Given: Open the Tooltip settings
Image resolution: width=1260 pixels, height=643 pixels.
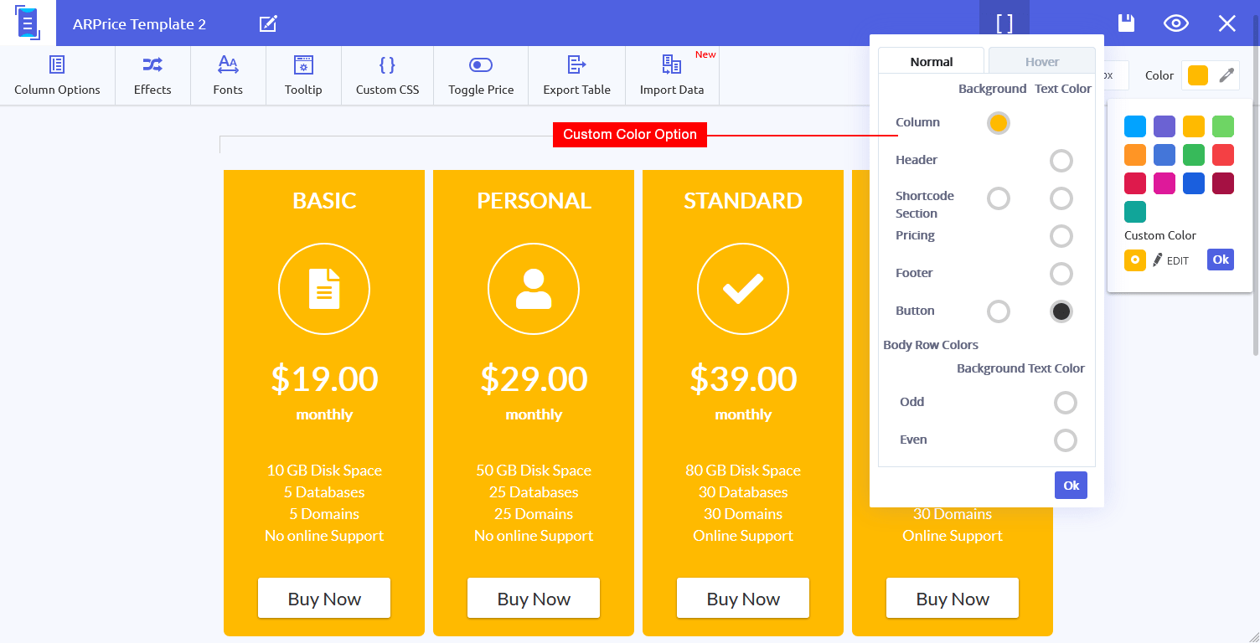Looking at the screenshot, I should coord(303,75).
